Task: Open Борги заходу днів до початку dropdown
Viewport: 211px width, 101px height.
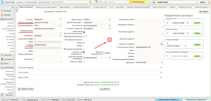Action: (177, 46)
